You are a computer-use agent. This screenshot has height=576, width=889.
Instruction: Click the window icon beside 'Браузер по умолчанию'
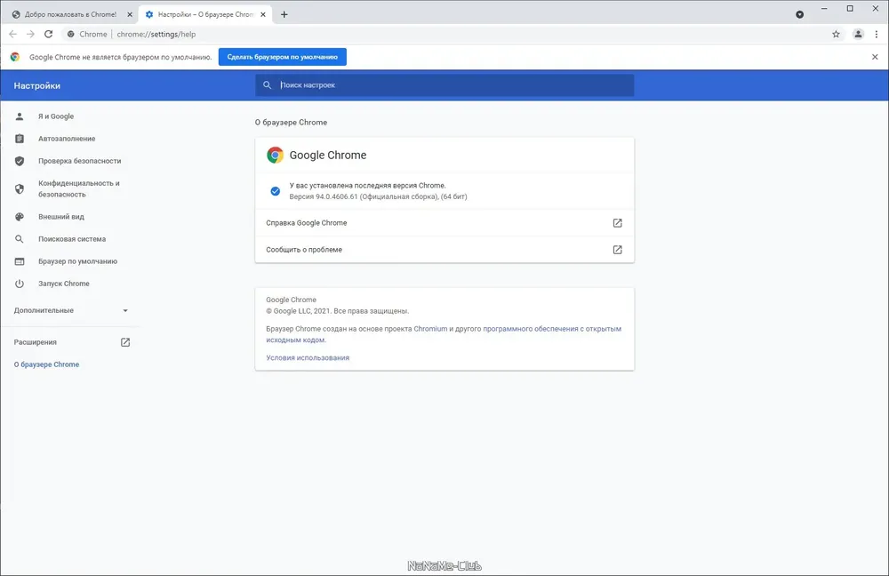20,261
